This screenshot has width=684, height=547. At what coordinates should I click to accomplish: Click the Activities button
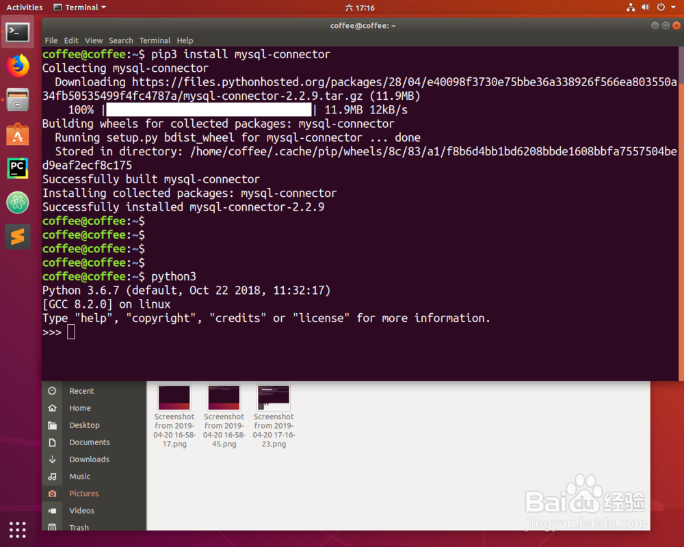(x=25, y=8)
